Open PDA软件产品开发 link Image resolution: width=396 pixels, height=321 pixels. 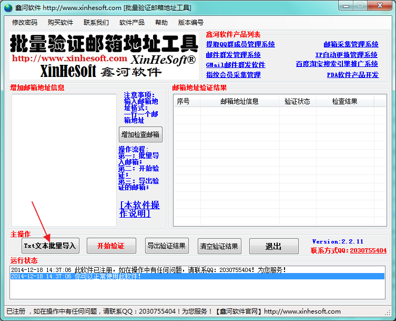[353, 75]
